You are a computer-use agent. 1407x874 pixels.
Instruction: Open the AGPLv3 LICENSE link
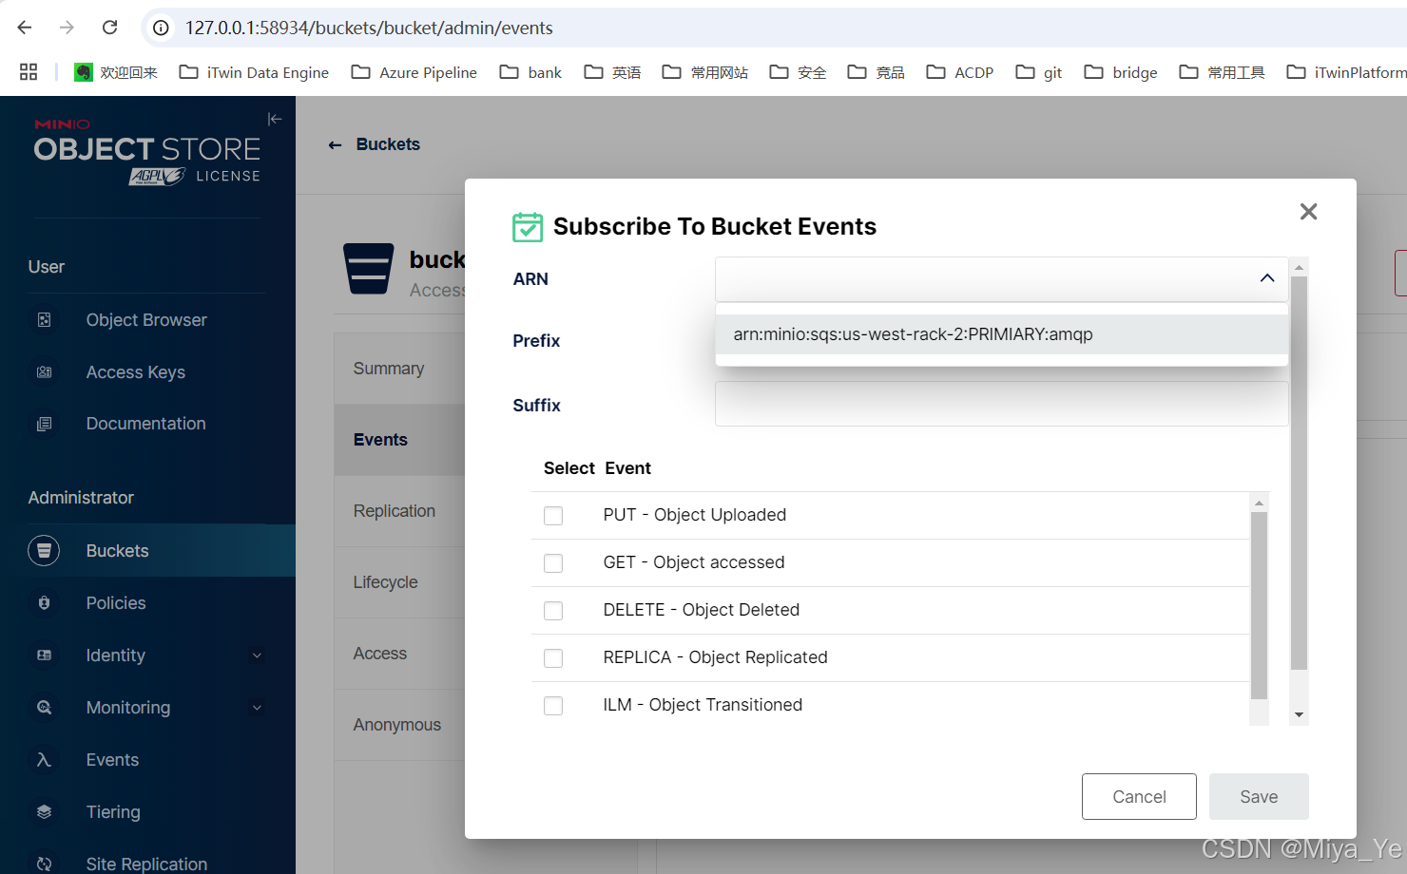click(195, 177)
